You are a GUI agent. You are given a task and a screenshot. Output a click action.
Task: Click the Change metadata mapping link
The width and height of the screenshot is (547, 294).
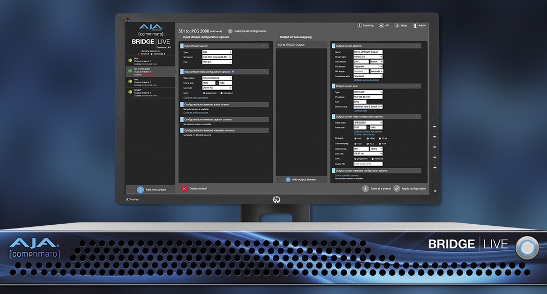[x=347, y=175]
